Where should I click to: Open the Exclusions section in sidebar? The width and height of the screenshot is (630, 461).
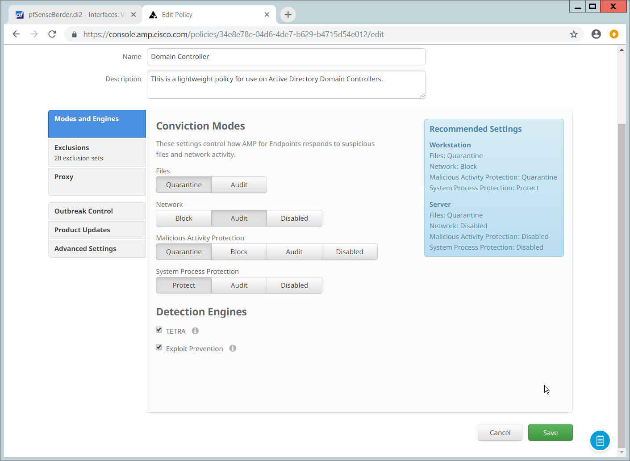(97, 153)
